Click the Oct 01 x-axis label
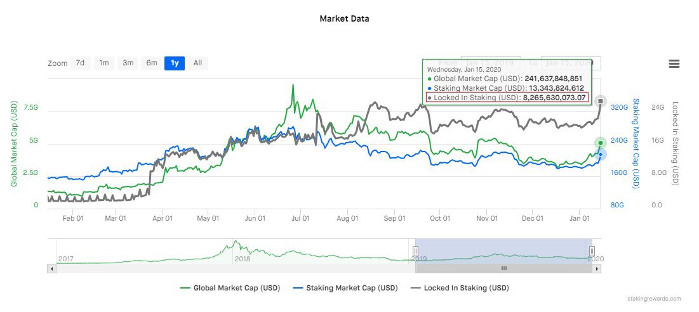Viewport: 699px width, 312px height. tap(441, 219)
